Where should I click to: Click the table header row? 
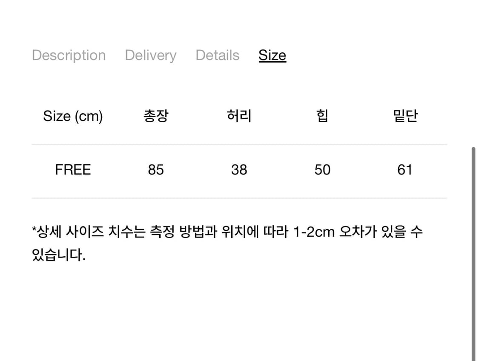pos(239,116)
